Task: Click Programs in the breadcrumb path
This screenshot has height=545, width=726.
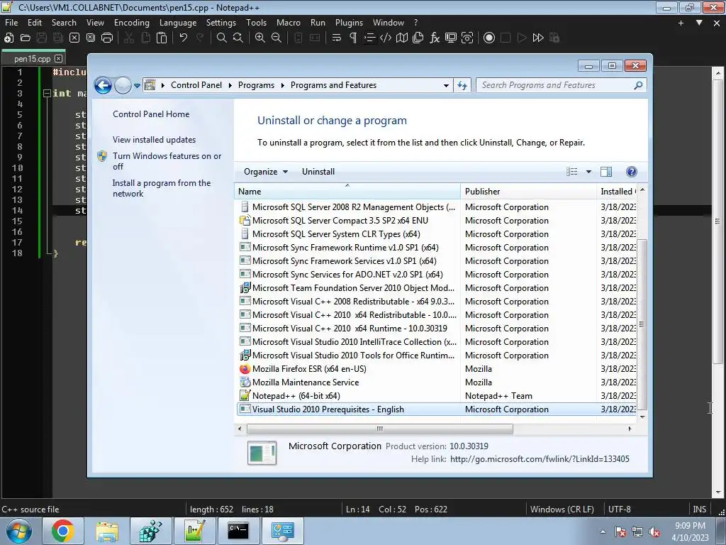Action: pos(256,85)
